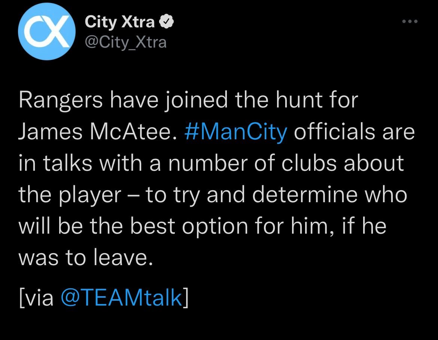Open the @TEAMtalk mention
This screenshot has height=340, width=438.
coord(121,298)
